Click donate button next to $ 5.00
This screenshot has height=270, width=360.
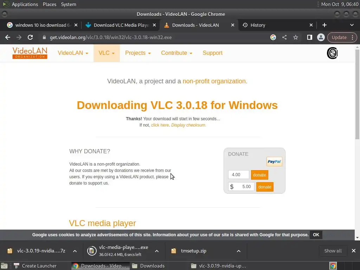[265, 187]
